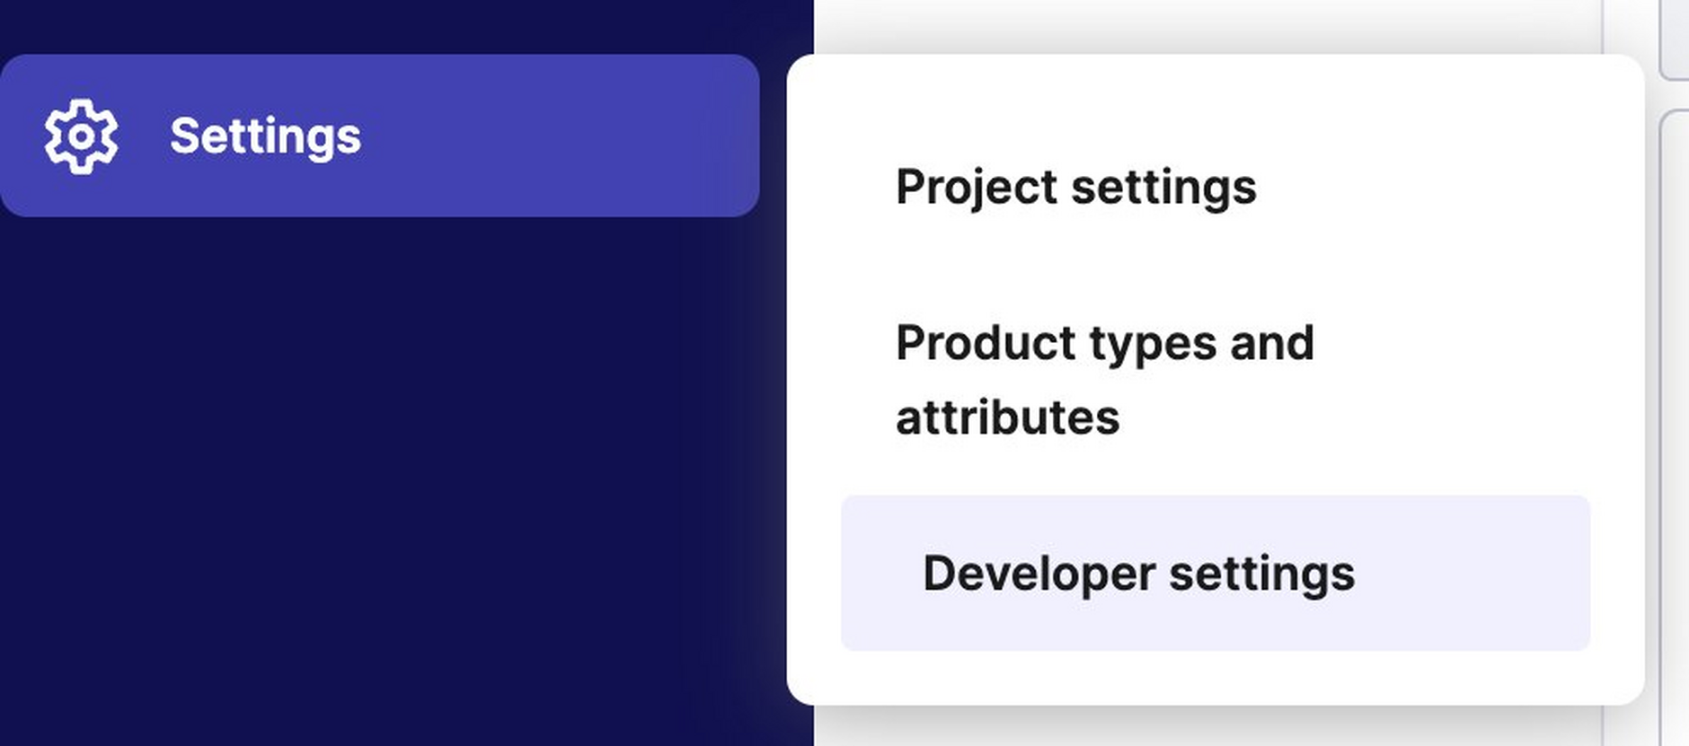
Task: Open the Settings sidebar item
Action: (x=379, y=136)
